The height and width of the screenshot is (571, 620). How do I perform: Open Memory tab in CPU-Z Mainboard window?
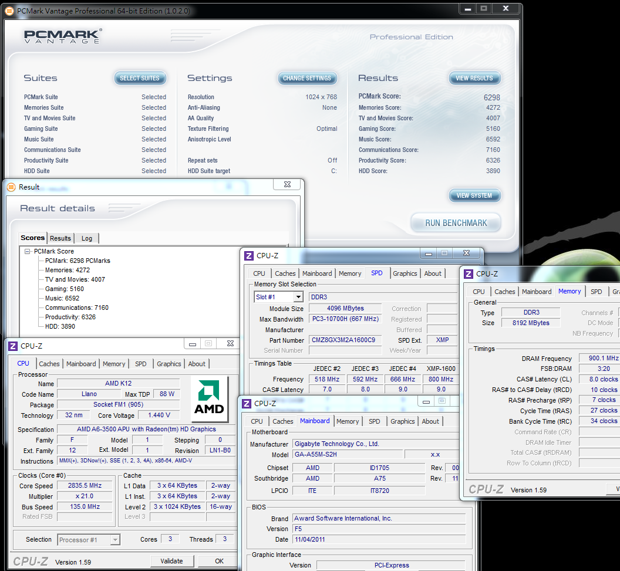348,421
